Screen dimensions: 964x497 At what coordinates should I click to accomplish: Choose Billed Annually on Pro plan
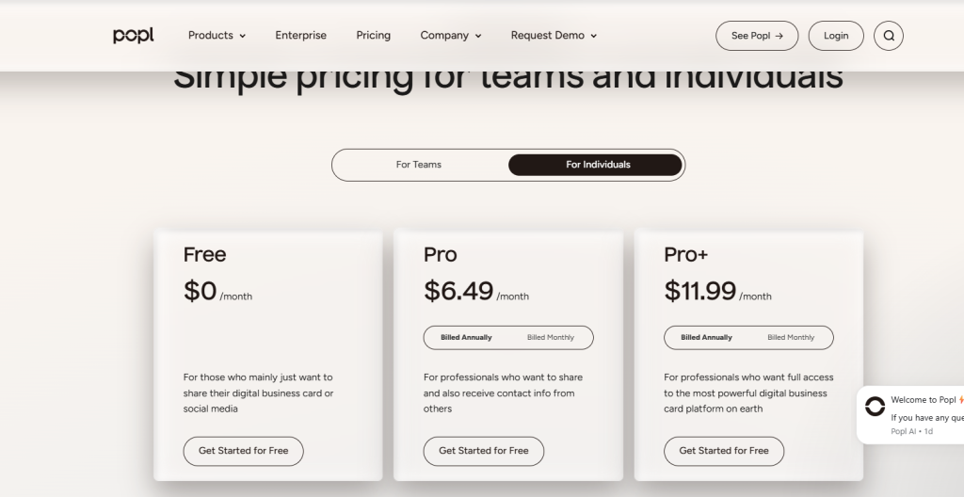466,337
